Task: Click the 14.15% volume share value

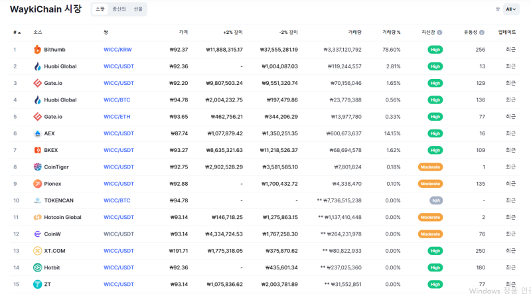Action: pos(392,133)
